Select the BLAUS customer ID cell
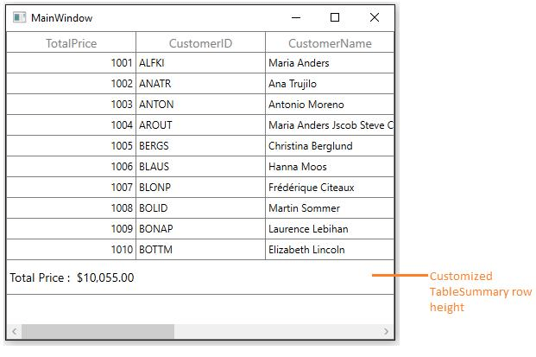The width and height of the screenshot is (536, 357). click(200, 167)
